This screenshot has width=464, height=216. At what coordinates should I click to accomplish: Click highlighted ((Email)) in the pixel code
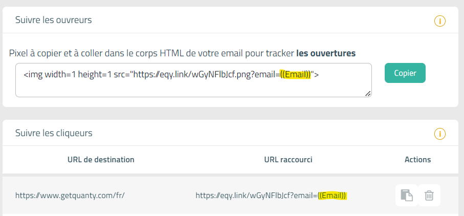click(295, 75)
